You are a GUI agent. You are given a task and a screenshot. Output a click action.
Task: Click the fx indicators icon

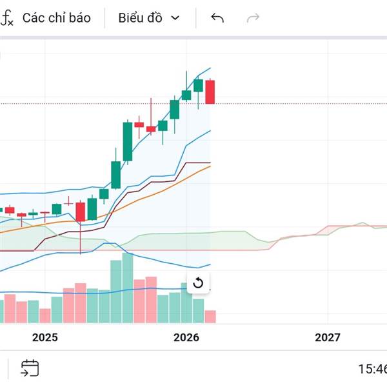coord(7,18)
